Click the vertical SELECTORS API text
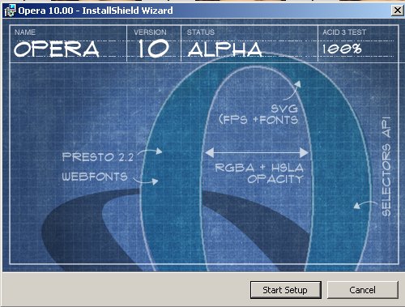 (x=386, y=166)
